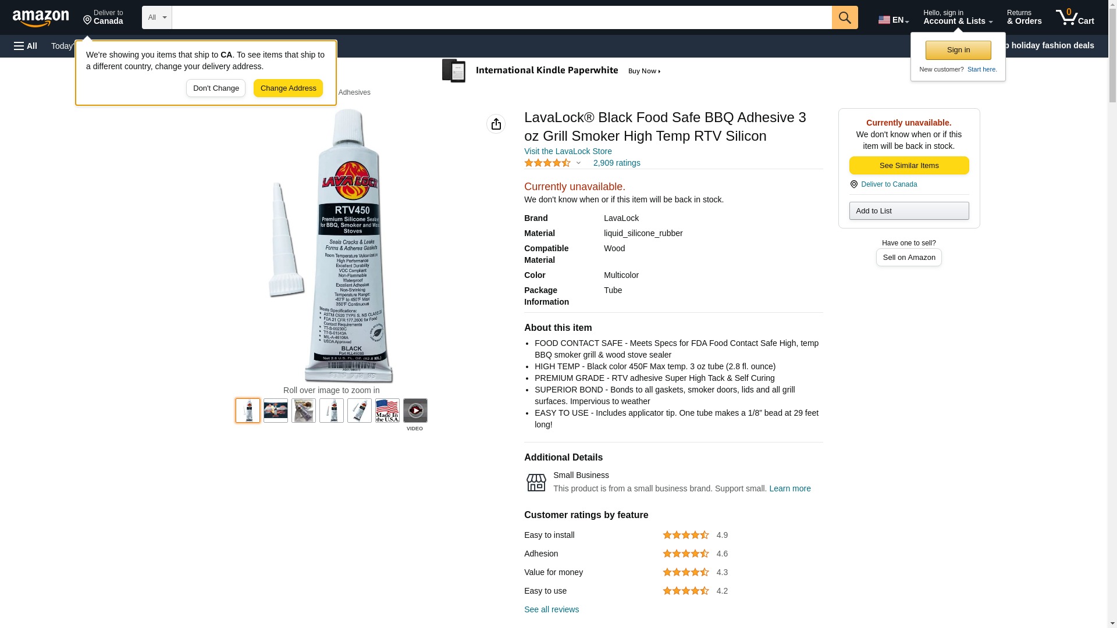Open Returns & Orders
1117x628 pixels.
tap(1024, 17)
